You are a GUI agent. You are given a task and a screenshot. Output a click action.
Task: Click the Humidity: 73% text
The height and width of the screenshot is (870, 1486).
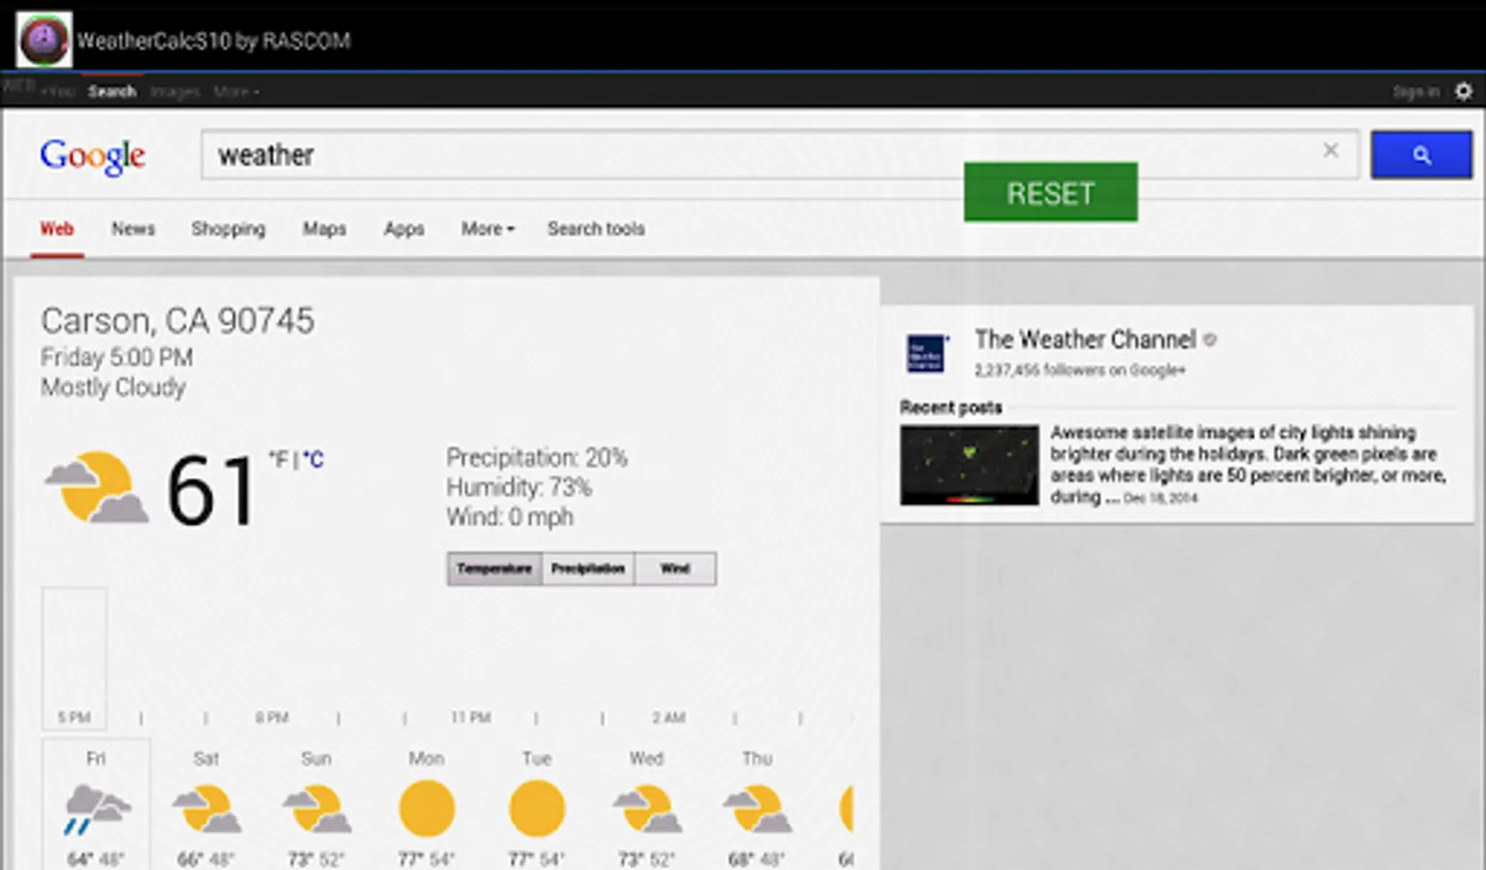click(519, 487)
